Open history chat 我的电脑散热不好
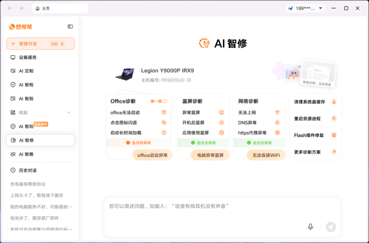Screen dimensions: 369x243 click(x=41, y=207)
